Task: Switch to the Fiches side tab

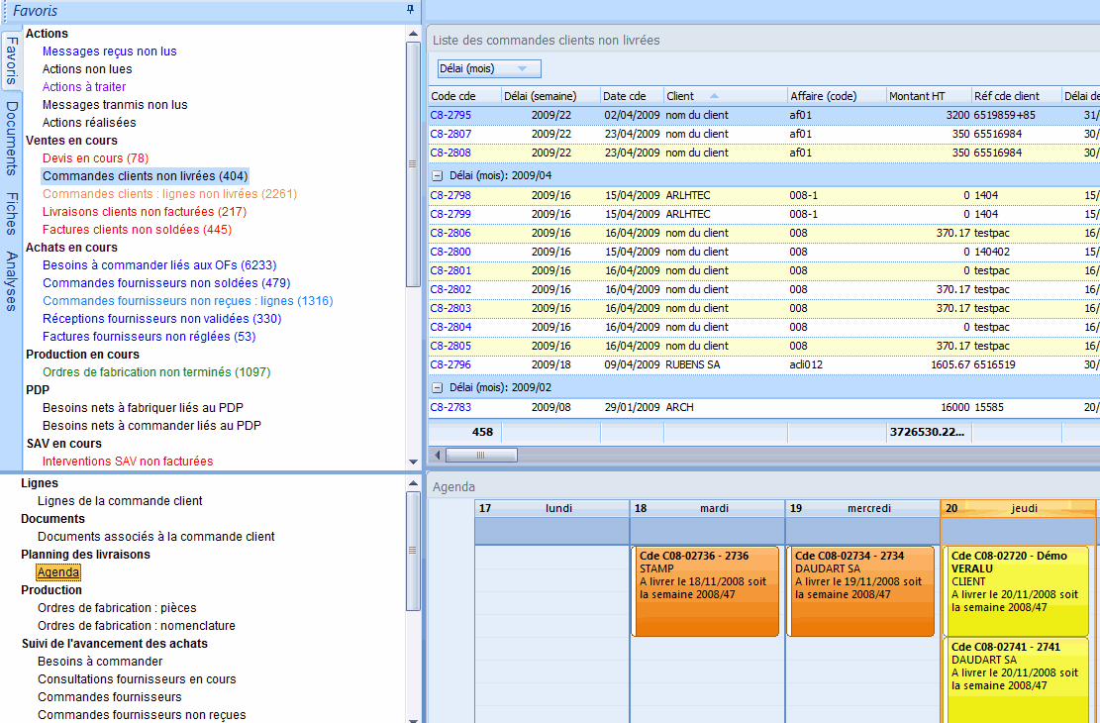Action: (x=11, y=213)
